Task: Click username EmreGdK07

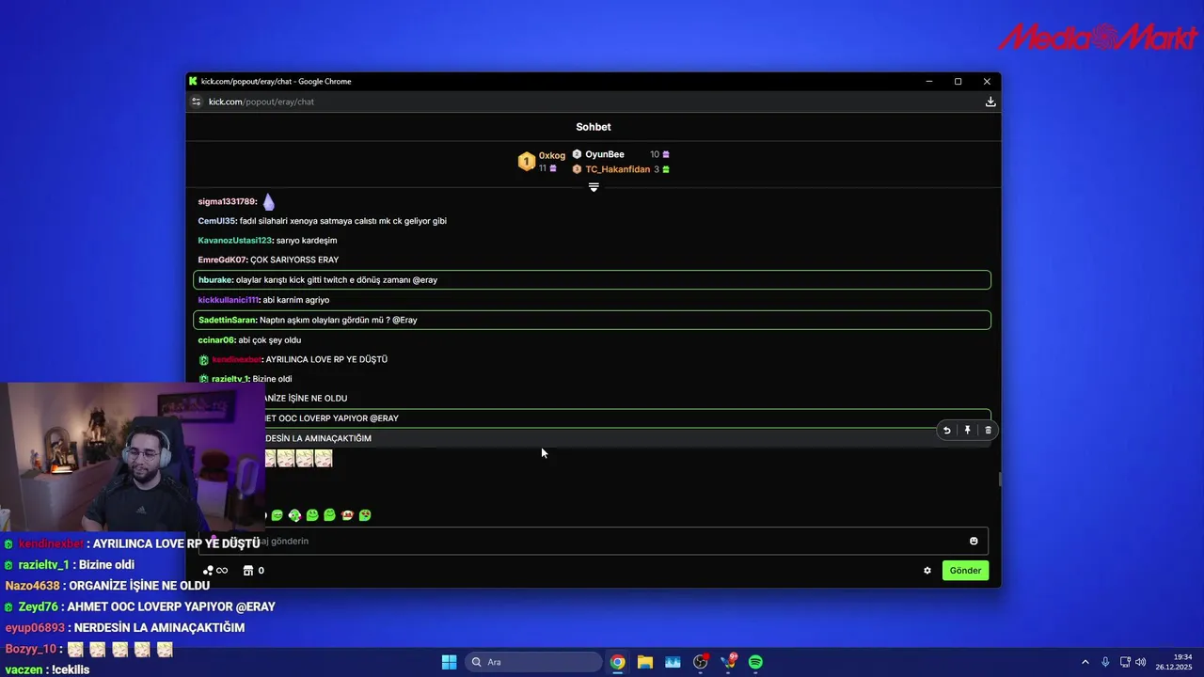Action: [223, 260]
